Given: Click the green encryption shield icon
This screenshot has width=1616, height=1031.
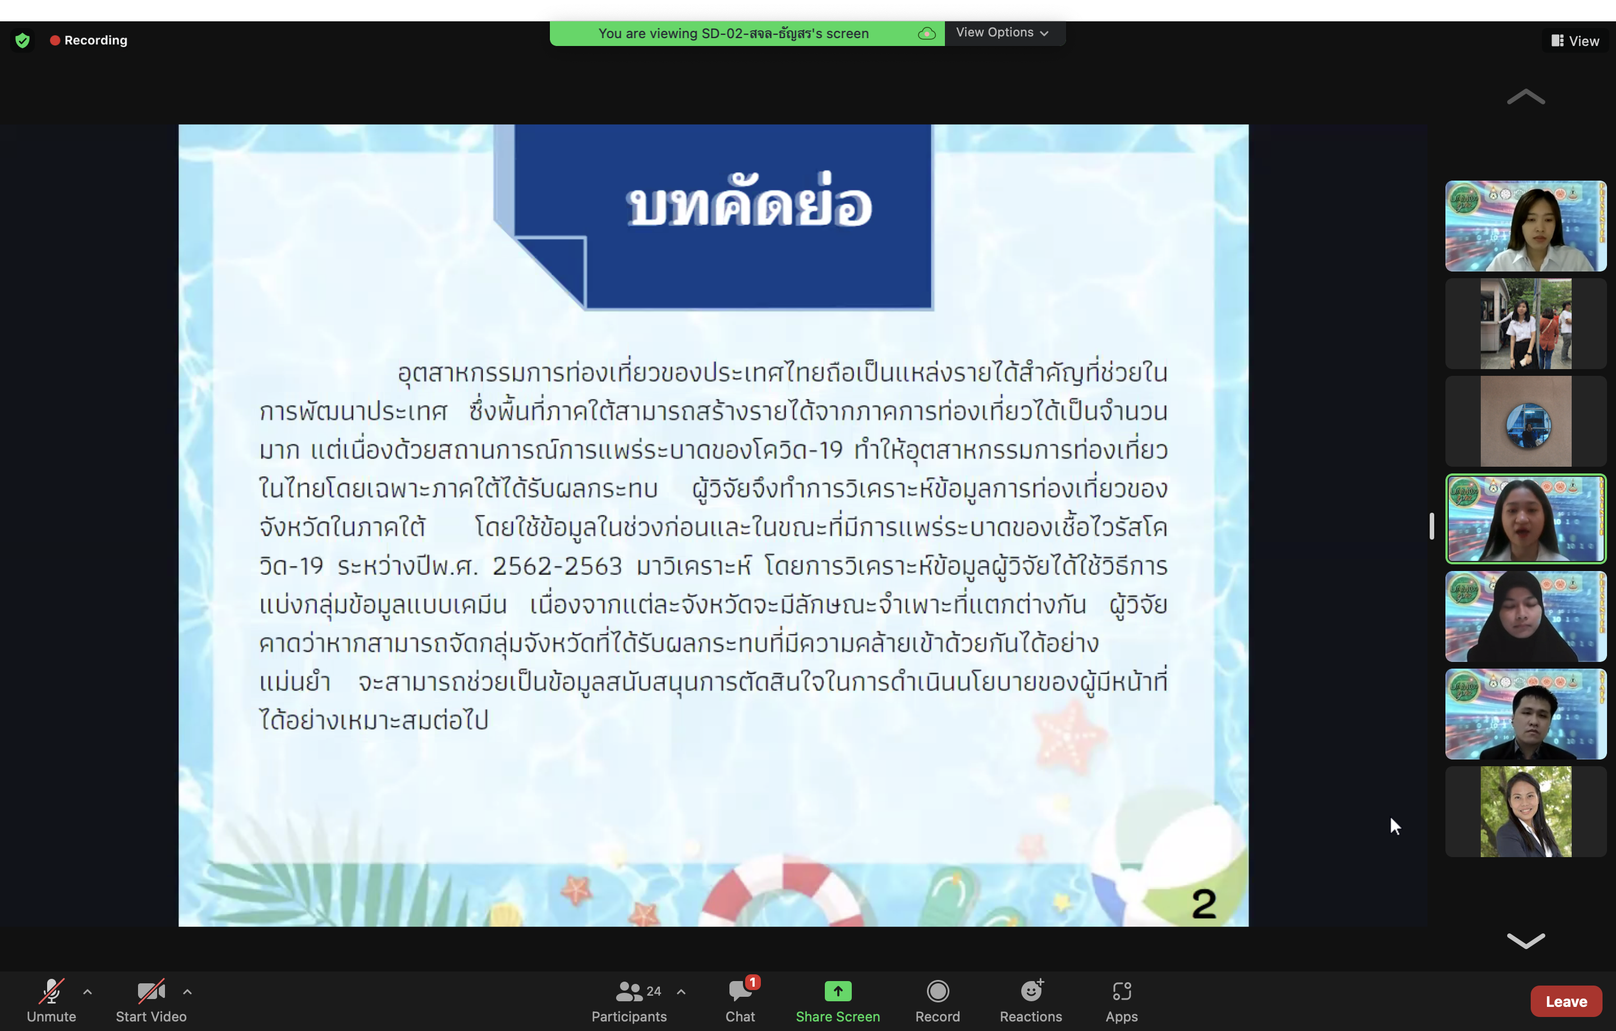Looking at the screenshot, I should tap(22, 40).
